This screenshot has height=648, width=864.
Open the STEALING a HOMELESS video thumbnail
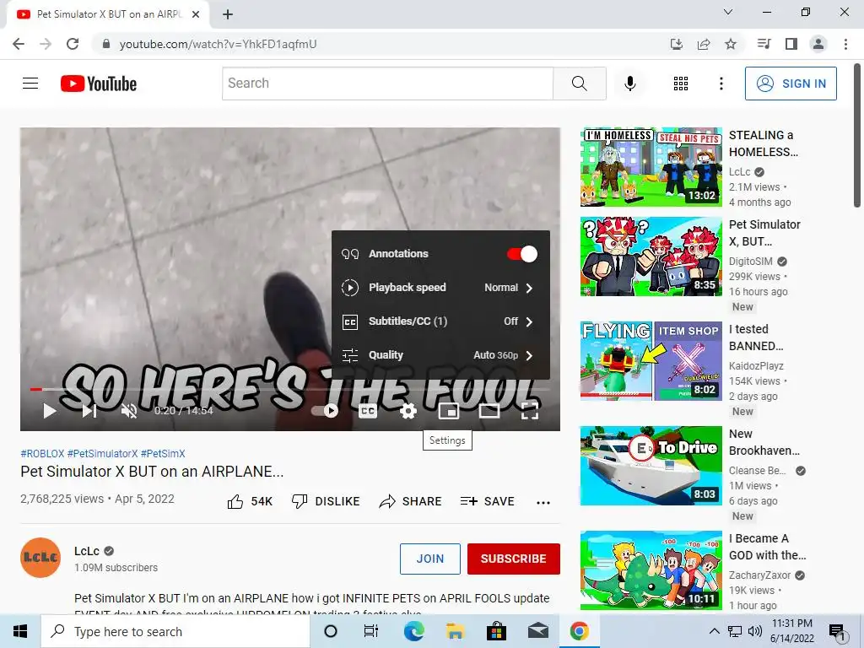coord(651,167)
